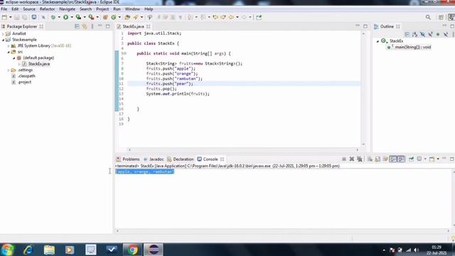Screen dimensions: 455x256
Task: Click the New Java Package icon
Action: (x=105, y=17)
